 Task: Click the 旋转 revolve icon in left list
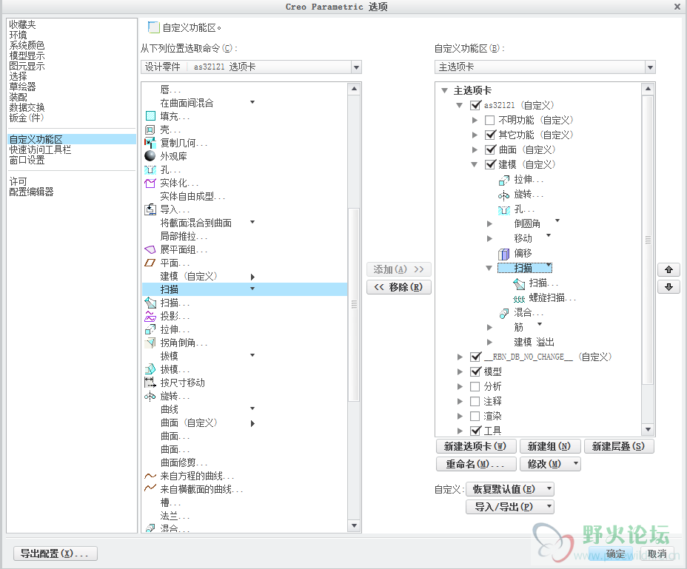(x=150, y=396)
